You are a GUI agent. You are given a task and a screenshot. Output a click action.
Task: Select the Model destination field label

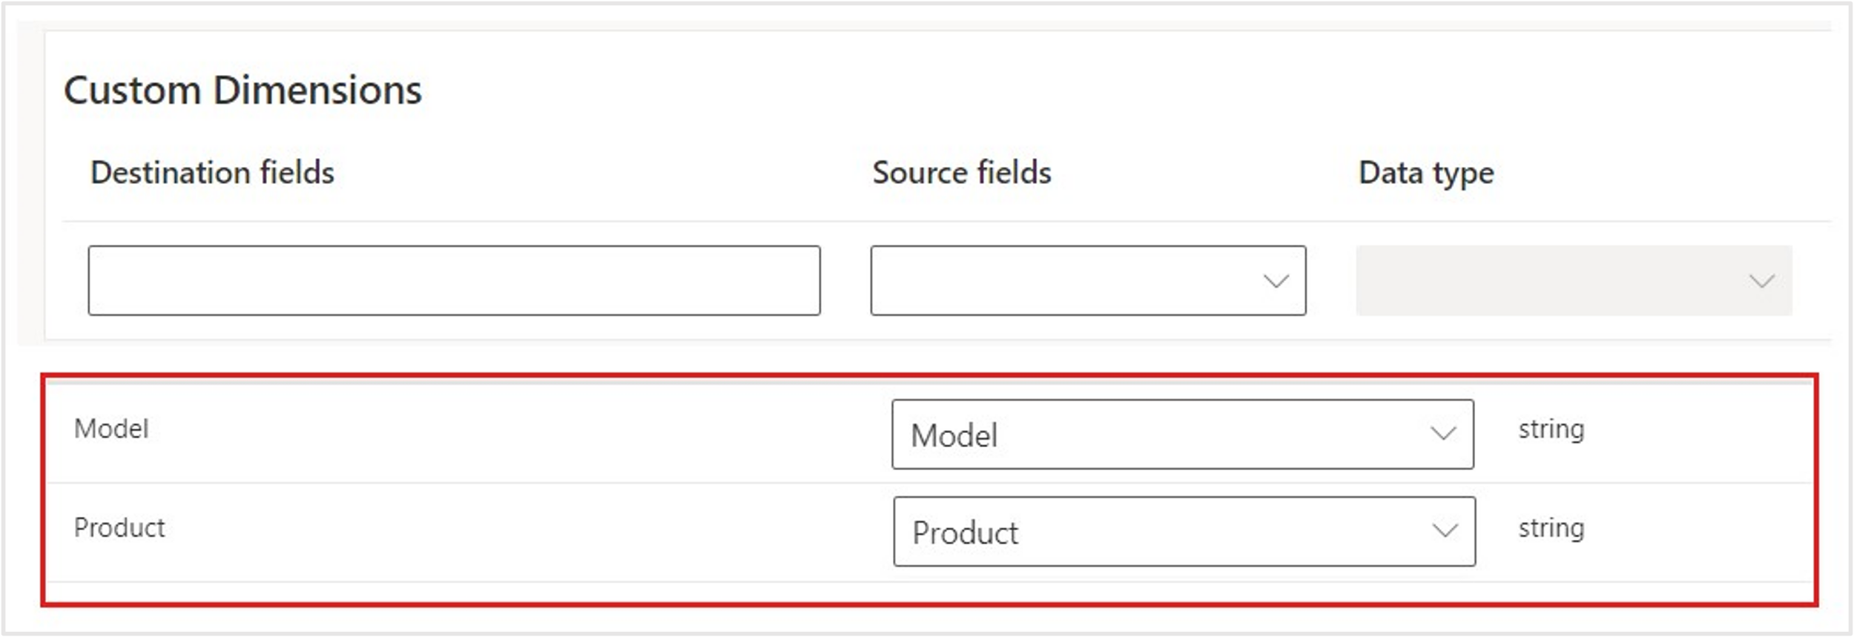[111, 429]
